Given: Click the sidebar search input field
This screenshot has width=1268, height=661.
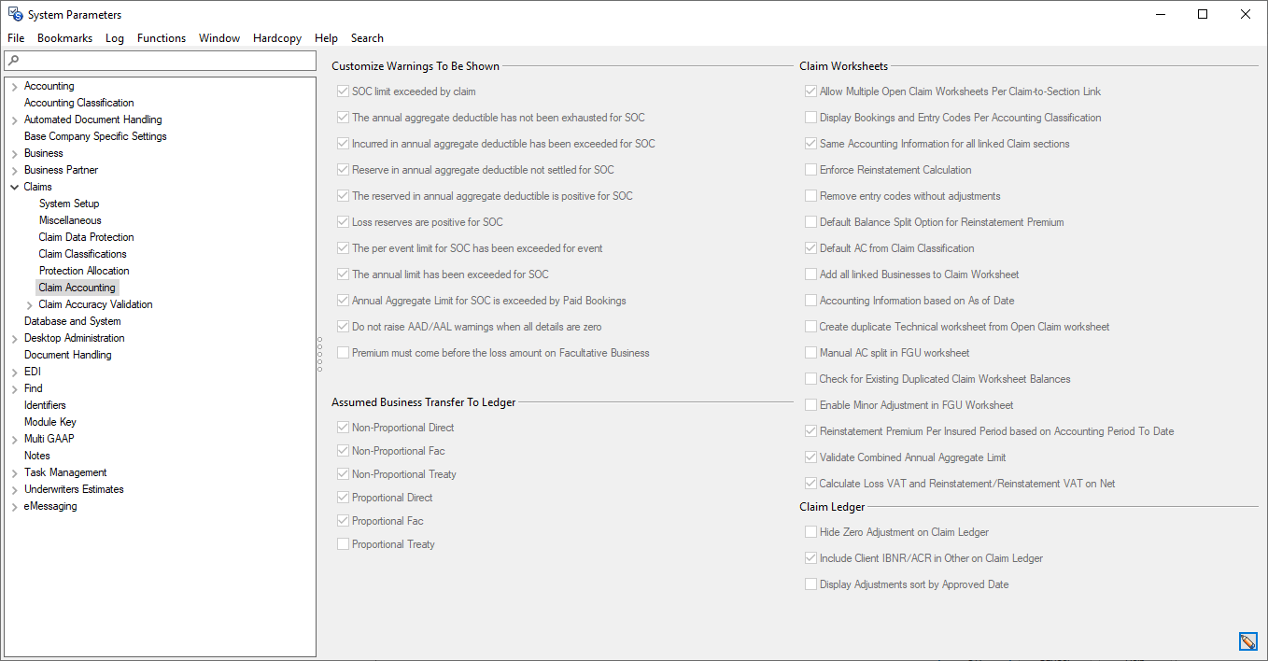Looking at the screenshot, I should pos(159,60).
